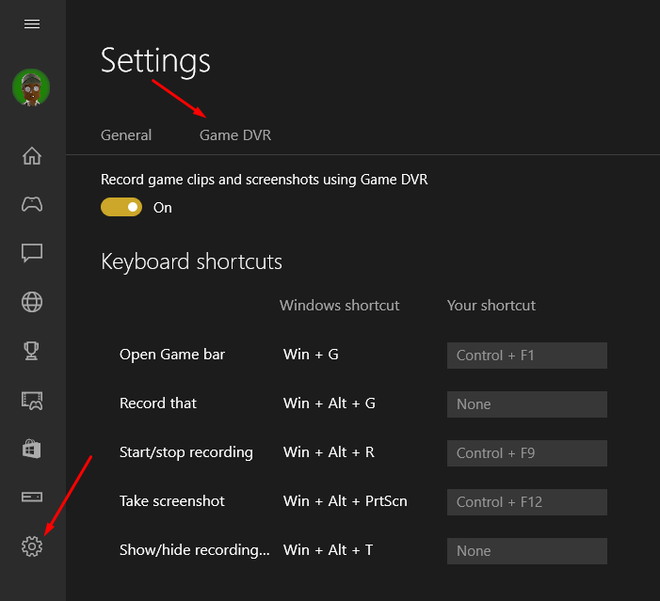The image size is (660, 601).
Task: Edit the Open Game bar shortcut field
Action: (527, 356)
